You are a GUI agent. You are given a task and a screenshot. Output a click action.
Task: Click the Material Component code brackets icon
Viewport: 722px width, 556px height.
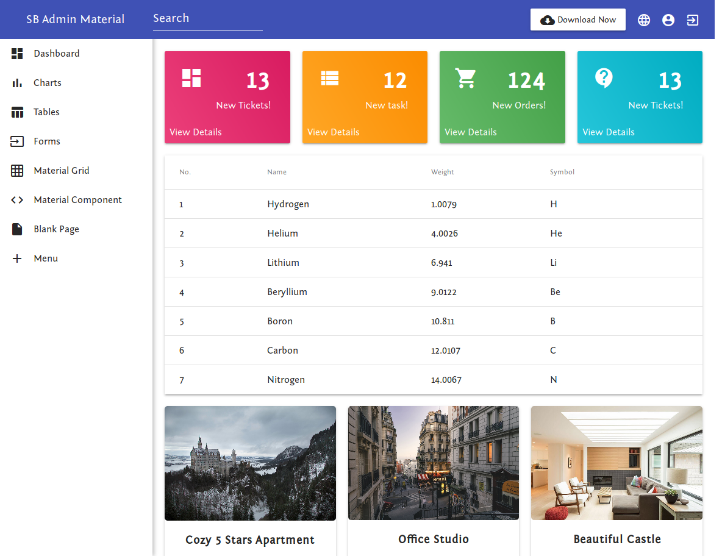pos(17,199)
